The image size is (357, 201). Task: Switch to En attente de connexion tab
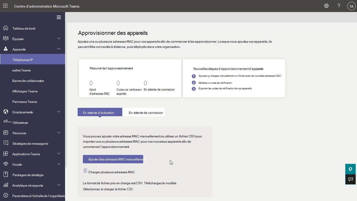pos(143,112)
